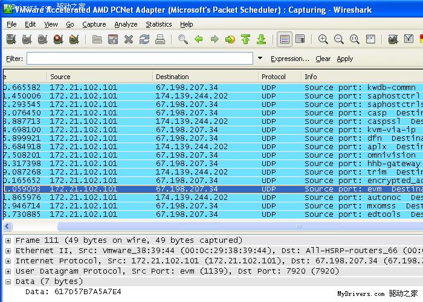Expand the Ethernet II tree node

(8, 251)
